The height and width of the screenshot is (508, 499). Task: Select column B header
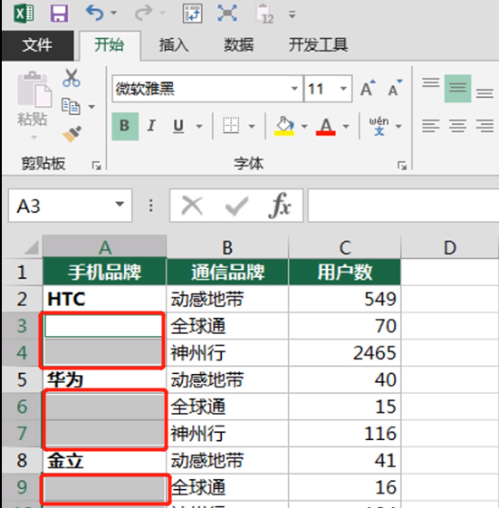227,247
